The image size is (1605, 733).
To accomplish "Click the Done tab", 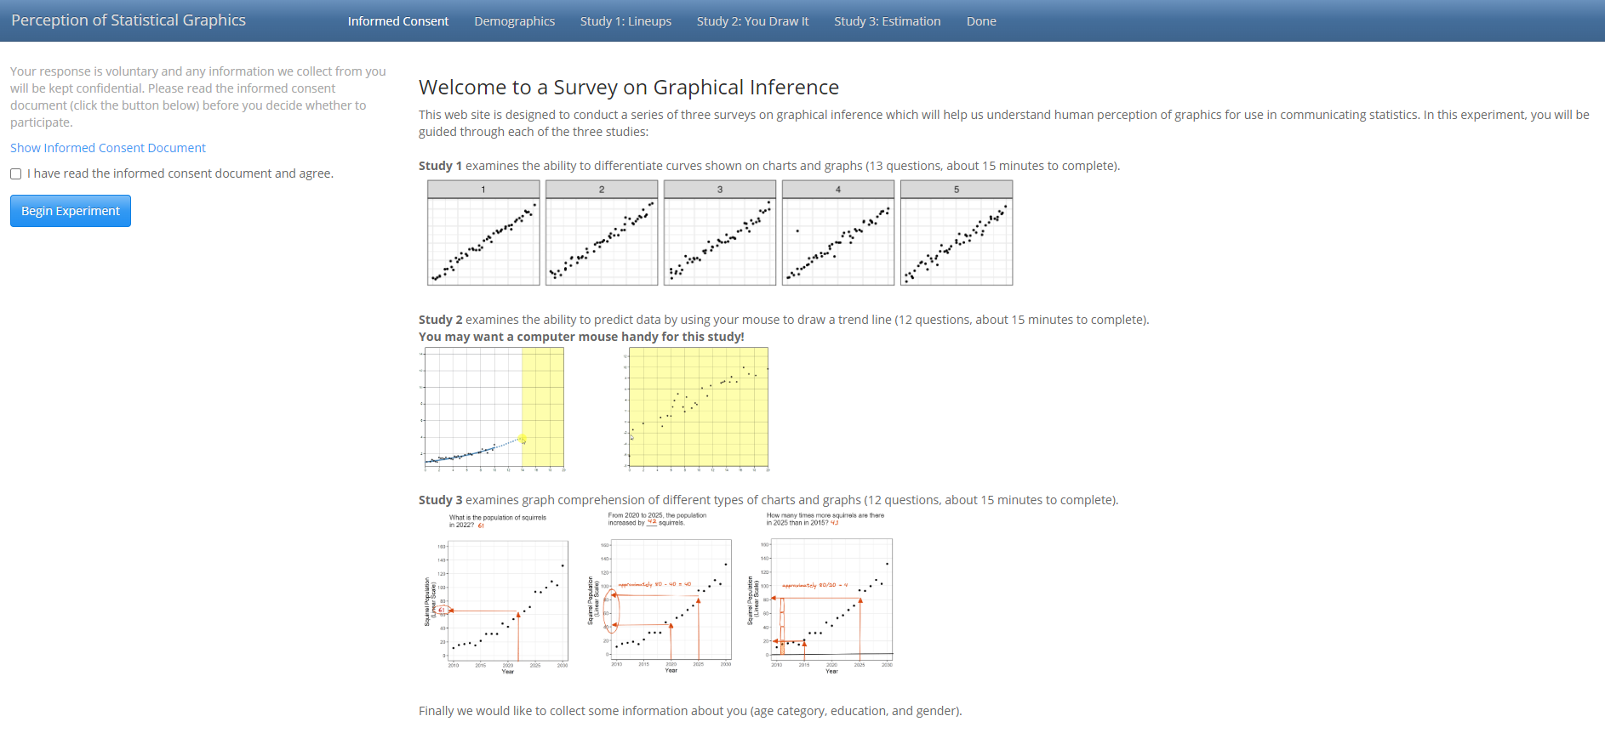I will tap(981, 21).
